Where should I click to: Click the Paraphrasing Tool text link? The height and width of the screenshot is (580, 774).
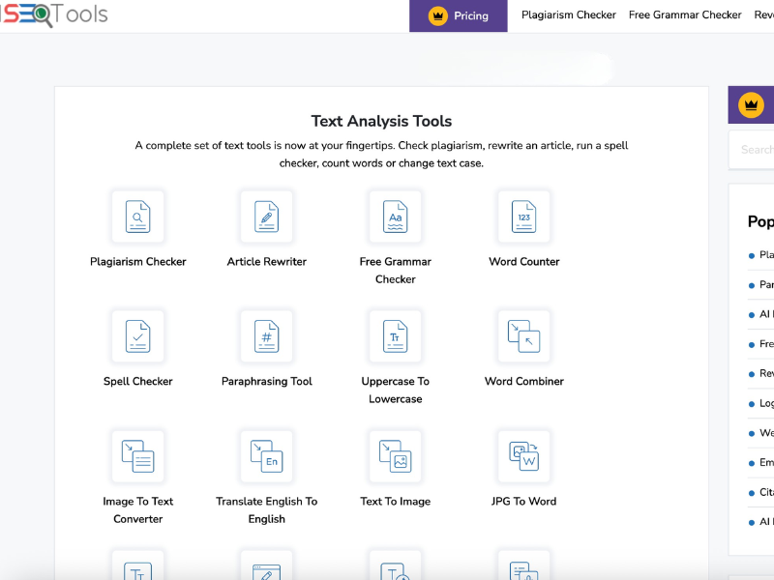(267, 381)
